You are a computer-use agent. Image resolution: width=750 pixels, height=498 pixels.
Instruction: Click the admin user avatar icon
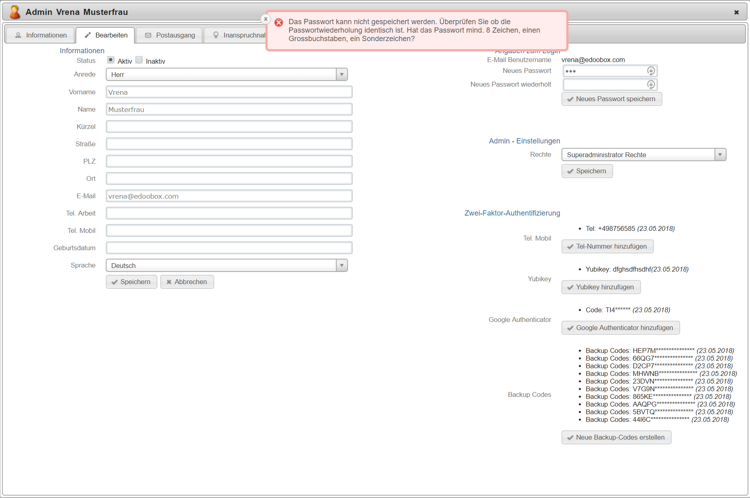point(15,12)
